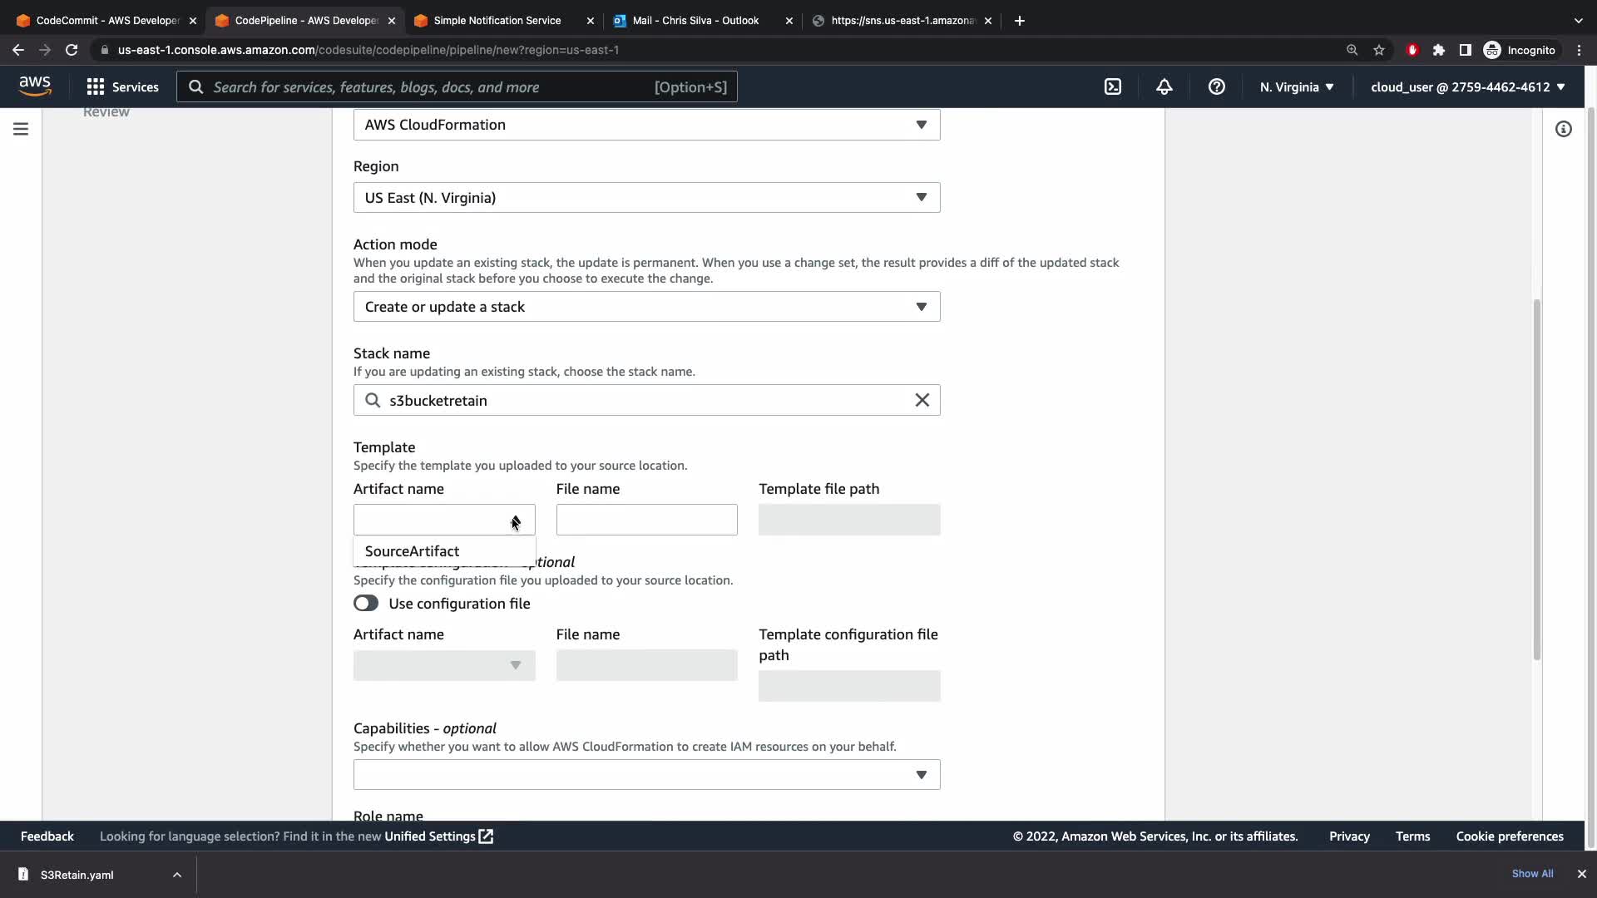Click the Feedback button in footer
Screen dimensions: 1597x898
pos(47,836)
